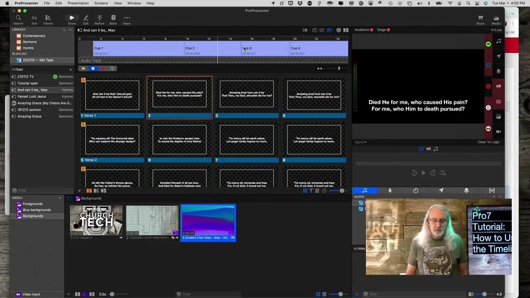The image size is (530, 298).
Task: Select the grid view icon below slides
Action: pos(305,191)
